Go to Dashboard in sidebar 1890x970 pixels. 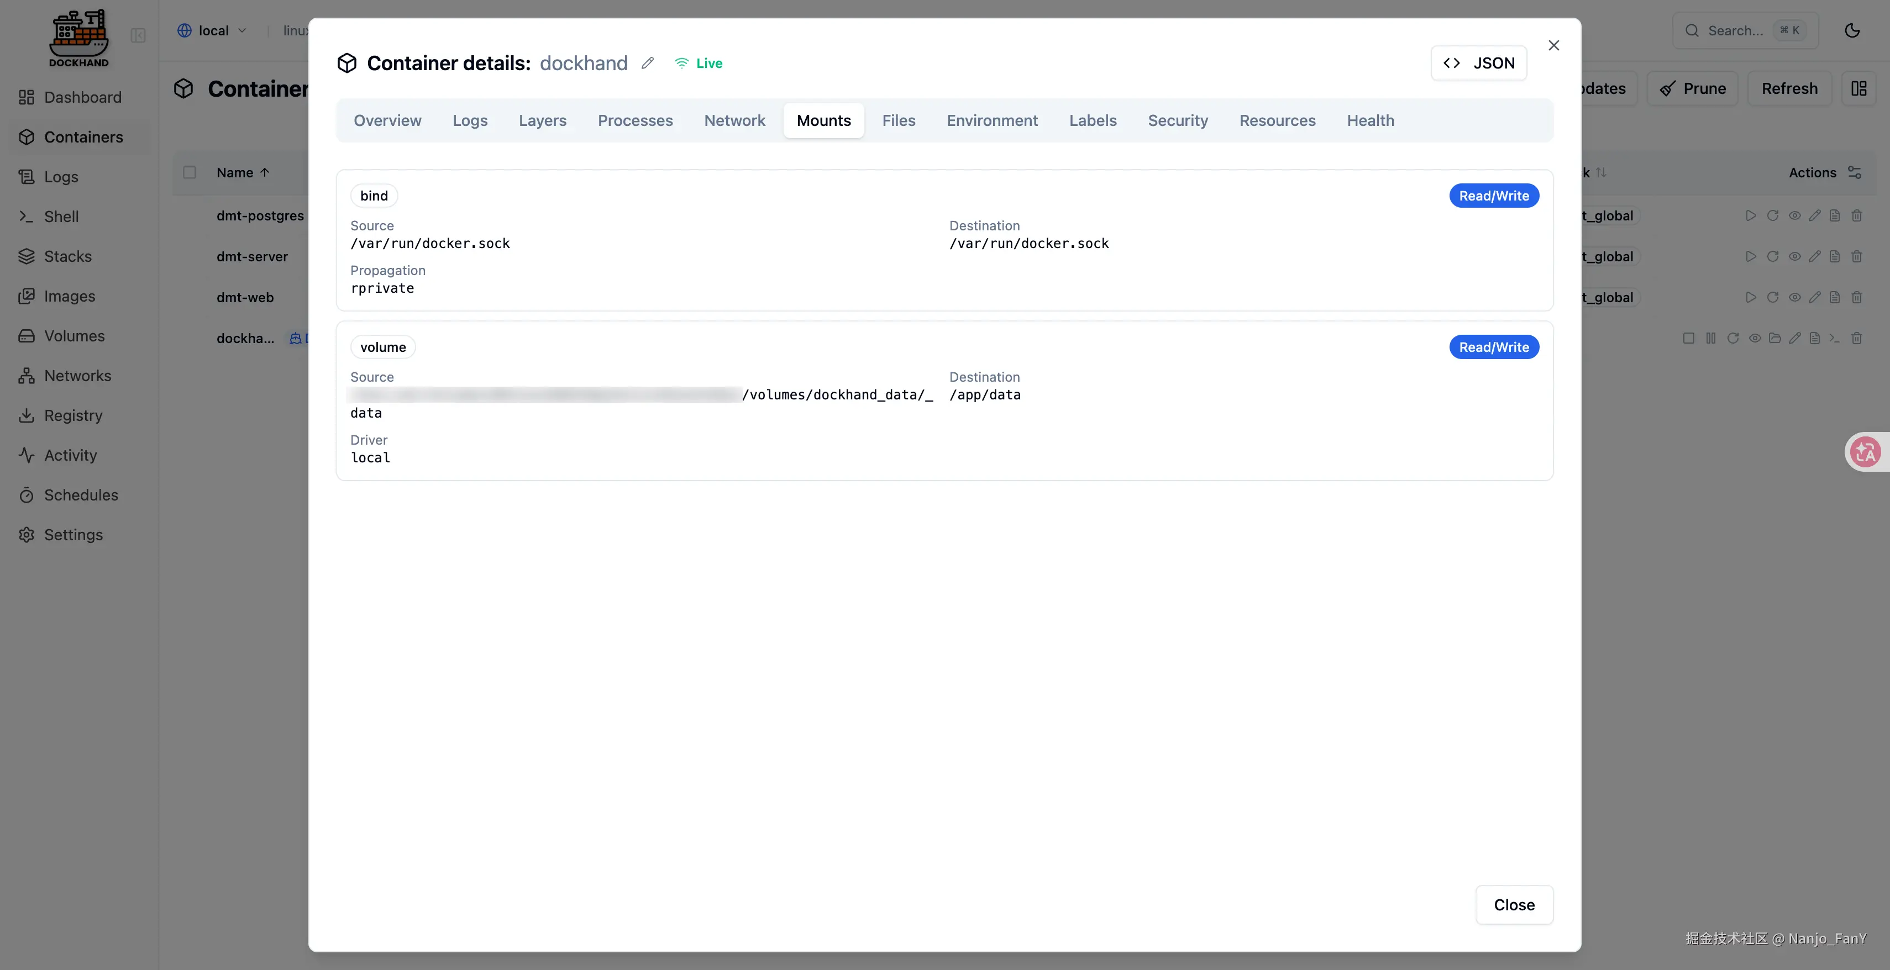click(79, 98)
